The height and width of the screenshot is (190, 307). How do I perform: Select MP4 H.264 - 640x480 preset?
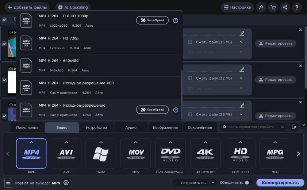[99, 65]
